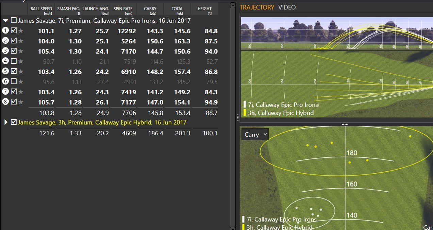Click the scroll-up arrow on the table scrollbar
The height and width of the screenshot is (230, 433).
233,5
